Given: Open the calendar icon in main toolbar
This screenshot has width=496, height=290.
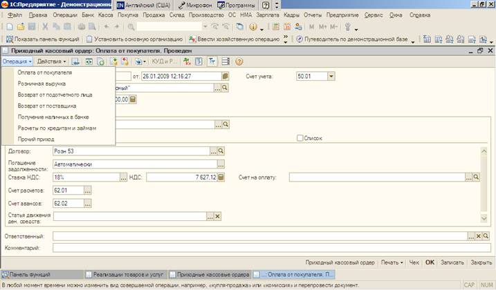Looking at the screenshot, I should (x=287, y=27).
